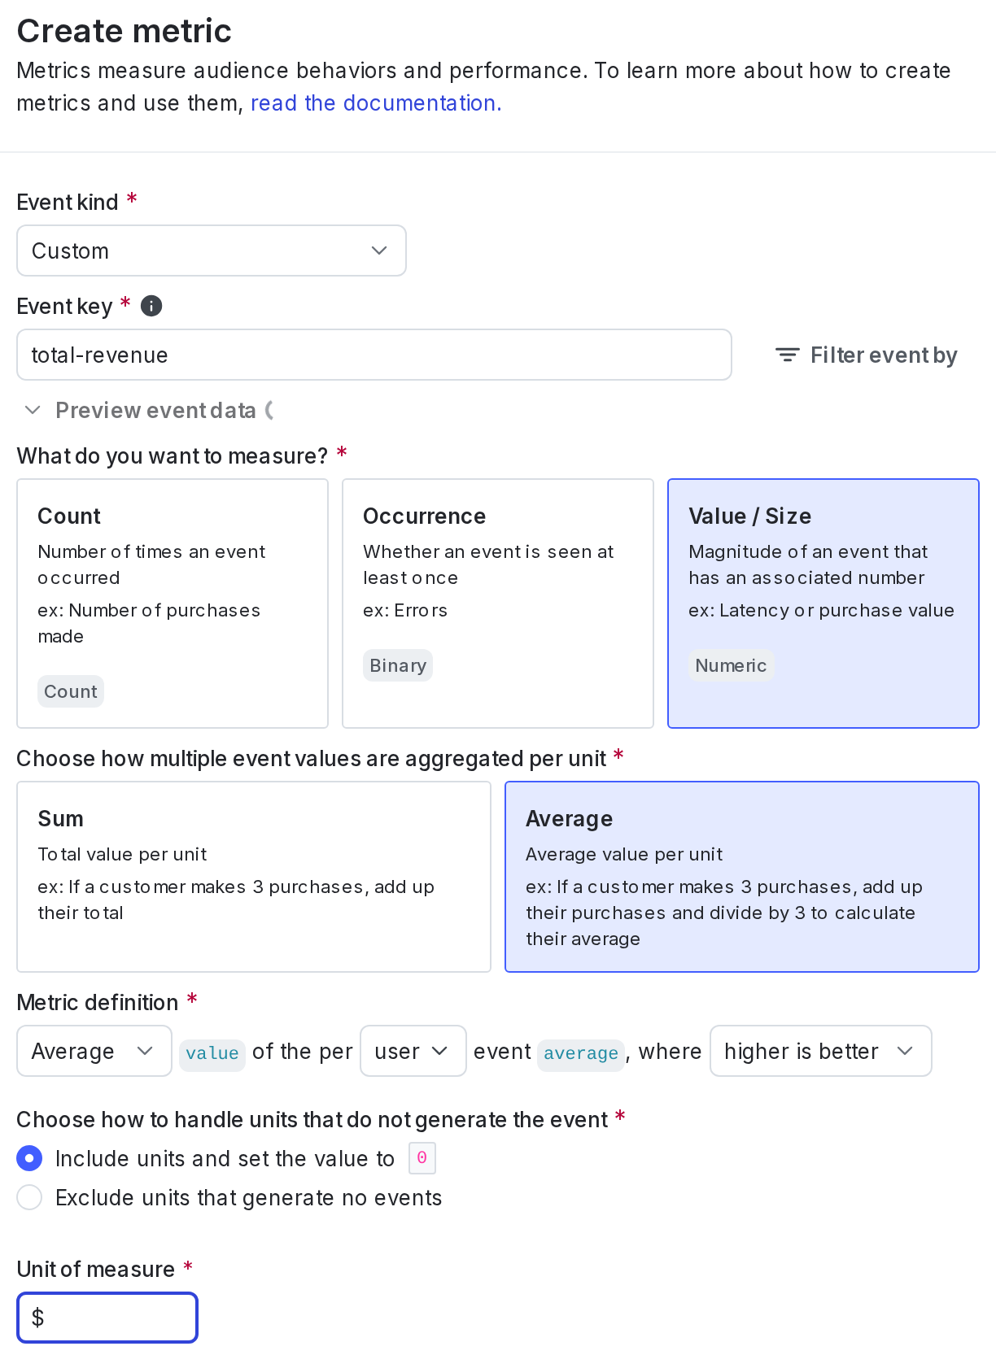Click the filter icon beside Filter event by

pyautogui.click(x=786, y=355)
